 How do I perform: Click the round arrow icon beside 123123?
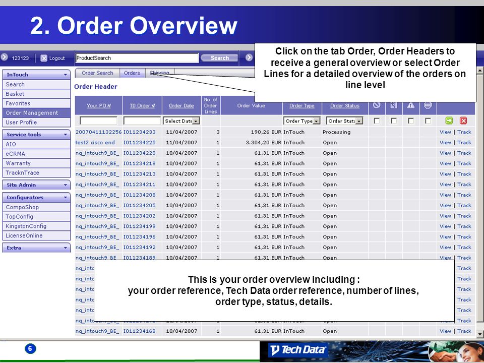5,57
